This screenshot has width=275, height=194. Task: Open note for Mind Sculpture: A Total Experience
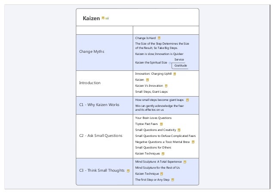[184, 162]
